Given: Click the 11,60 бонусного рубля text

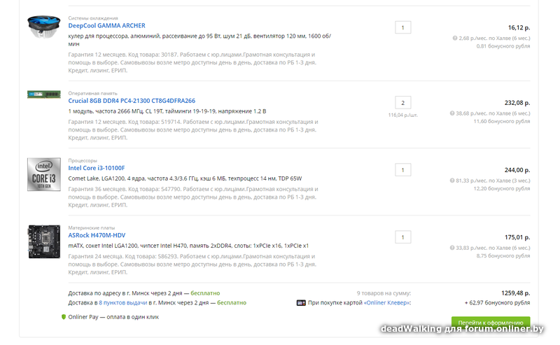Looking at the screenshot, I should coord(502,122).
